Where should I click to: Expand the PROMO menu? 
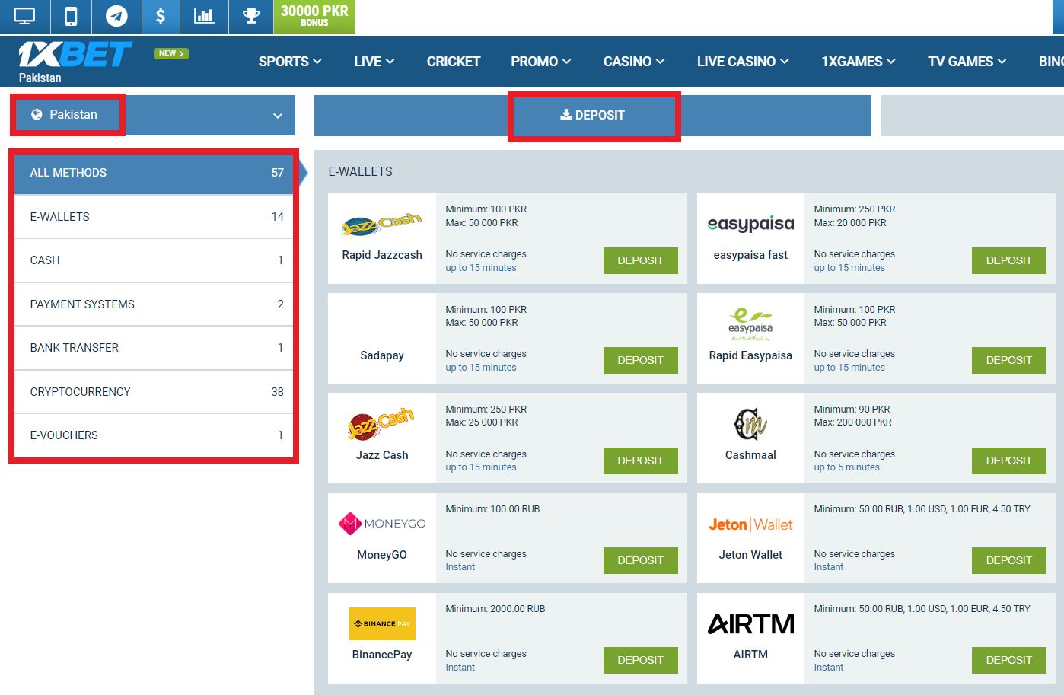point(541,62)
